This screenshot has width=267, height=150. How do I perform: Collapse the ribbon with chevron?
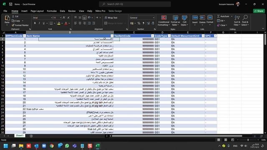click(263, 29)
